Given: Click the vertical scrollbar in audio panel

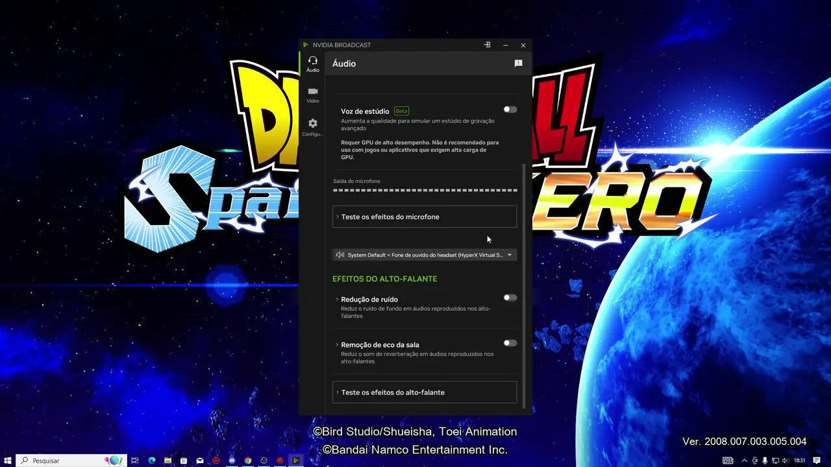Looking at the screenshot, I should pos(524,285).
